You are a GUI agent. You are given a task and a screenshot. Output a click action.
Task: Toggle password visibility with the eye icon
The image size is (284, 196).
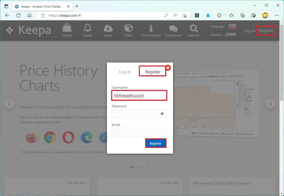point(162,114)
